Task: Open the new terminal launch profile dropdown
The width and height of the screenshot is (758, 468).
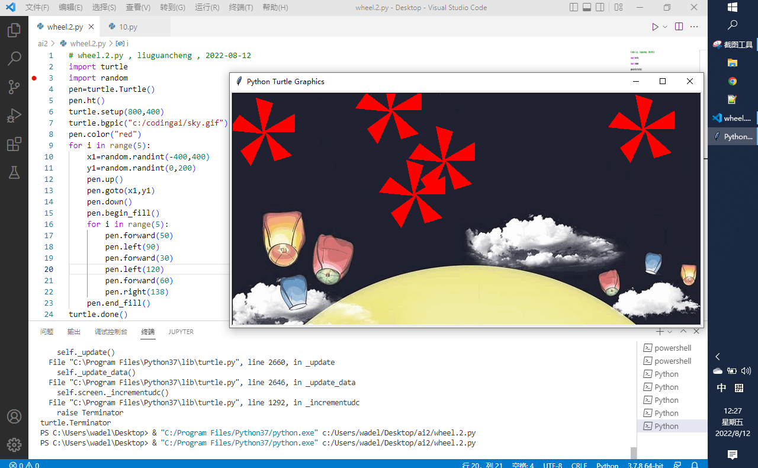Action: pos(670,332)
